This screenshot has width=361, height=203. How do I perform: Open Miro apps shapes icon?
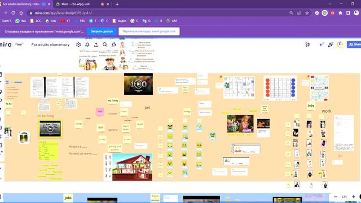[x=307, y=45]
